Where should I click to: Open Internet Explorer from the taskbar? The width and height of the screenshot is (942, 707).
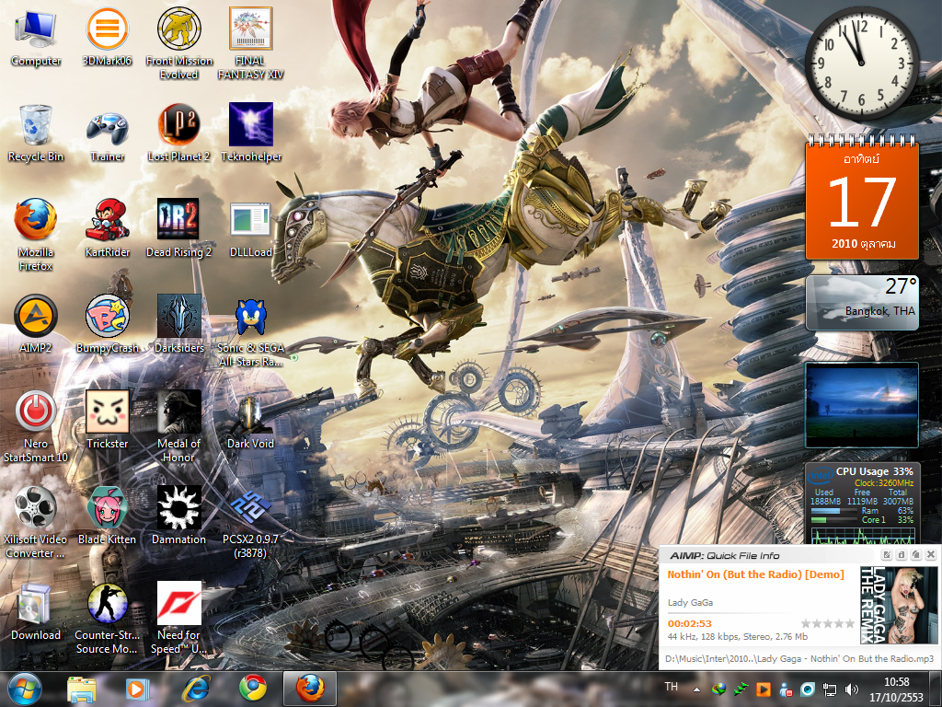pyautogui.click(x=196, y=690)
